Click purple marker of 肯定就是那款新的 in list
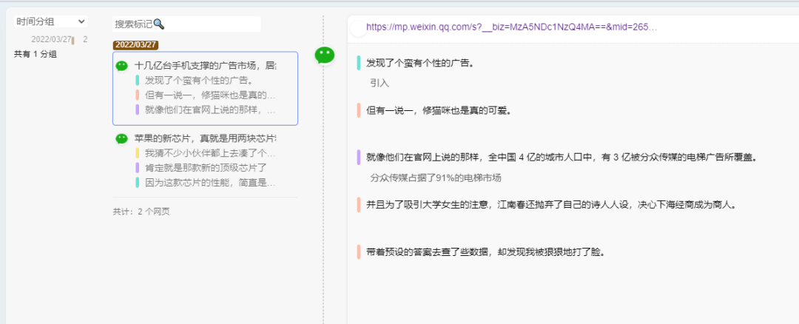Viewport: 799px width, 324px height. coord(137,167)
